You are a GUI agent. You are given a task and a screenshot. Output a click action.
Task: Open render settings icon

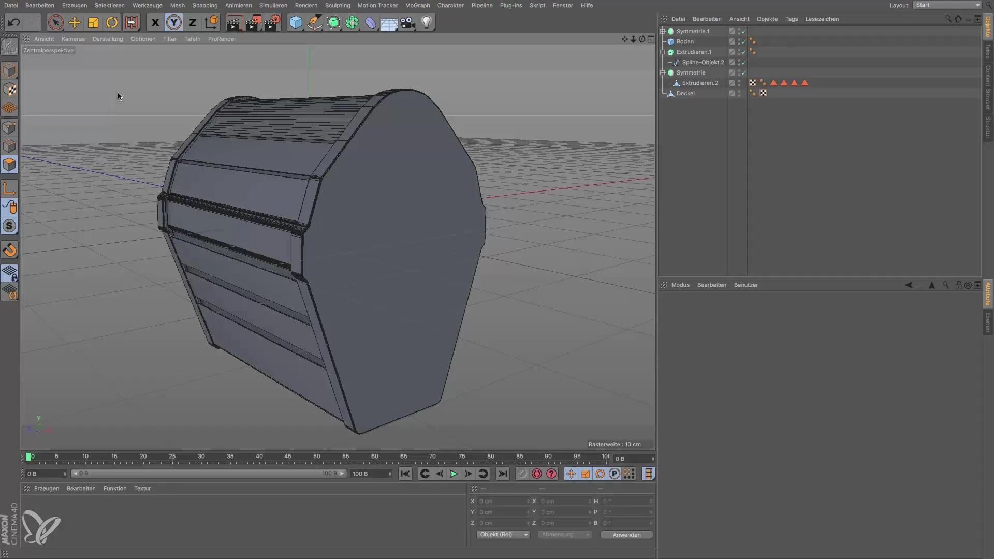coord(272,22)
